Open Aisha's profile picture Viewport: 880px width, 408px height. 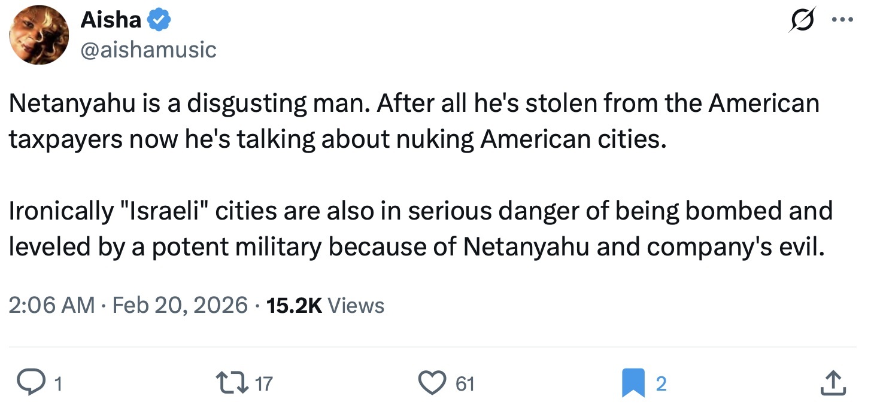click(38, 36)
